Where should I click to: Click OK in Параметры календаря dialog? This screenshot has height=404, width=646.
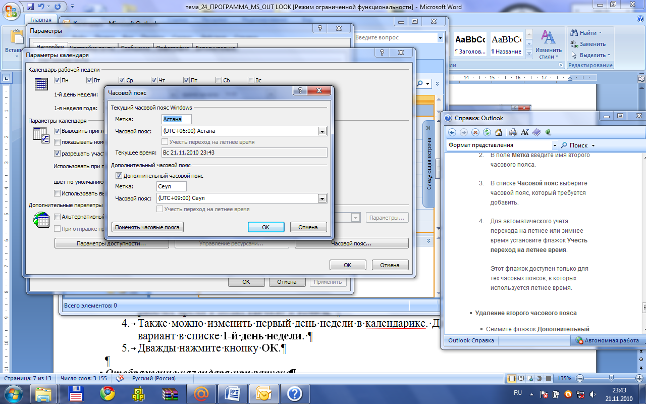[348, 265]
